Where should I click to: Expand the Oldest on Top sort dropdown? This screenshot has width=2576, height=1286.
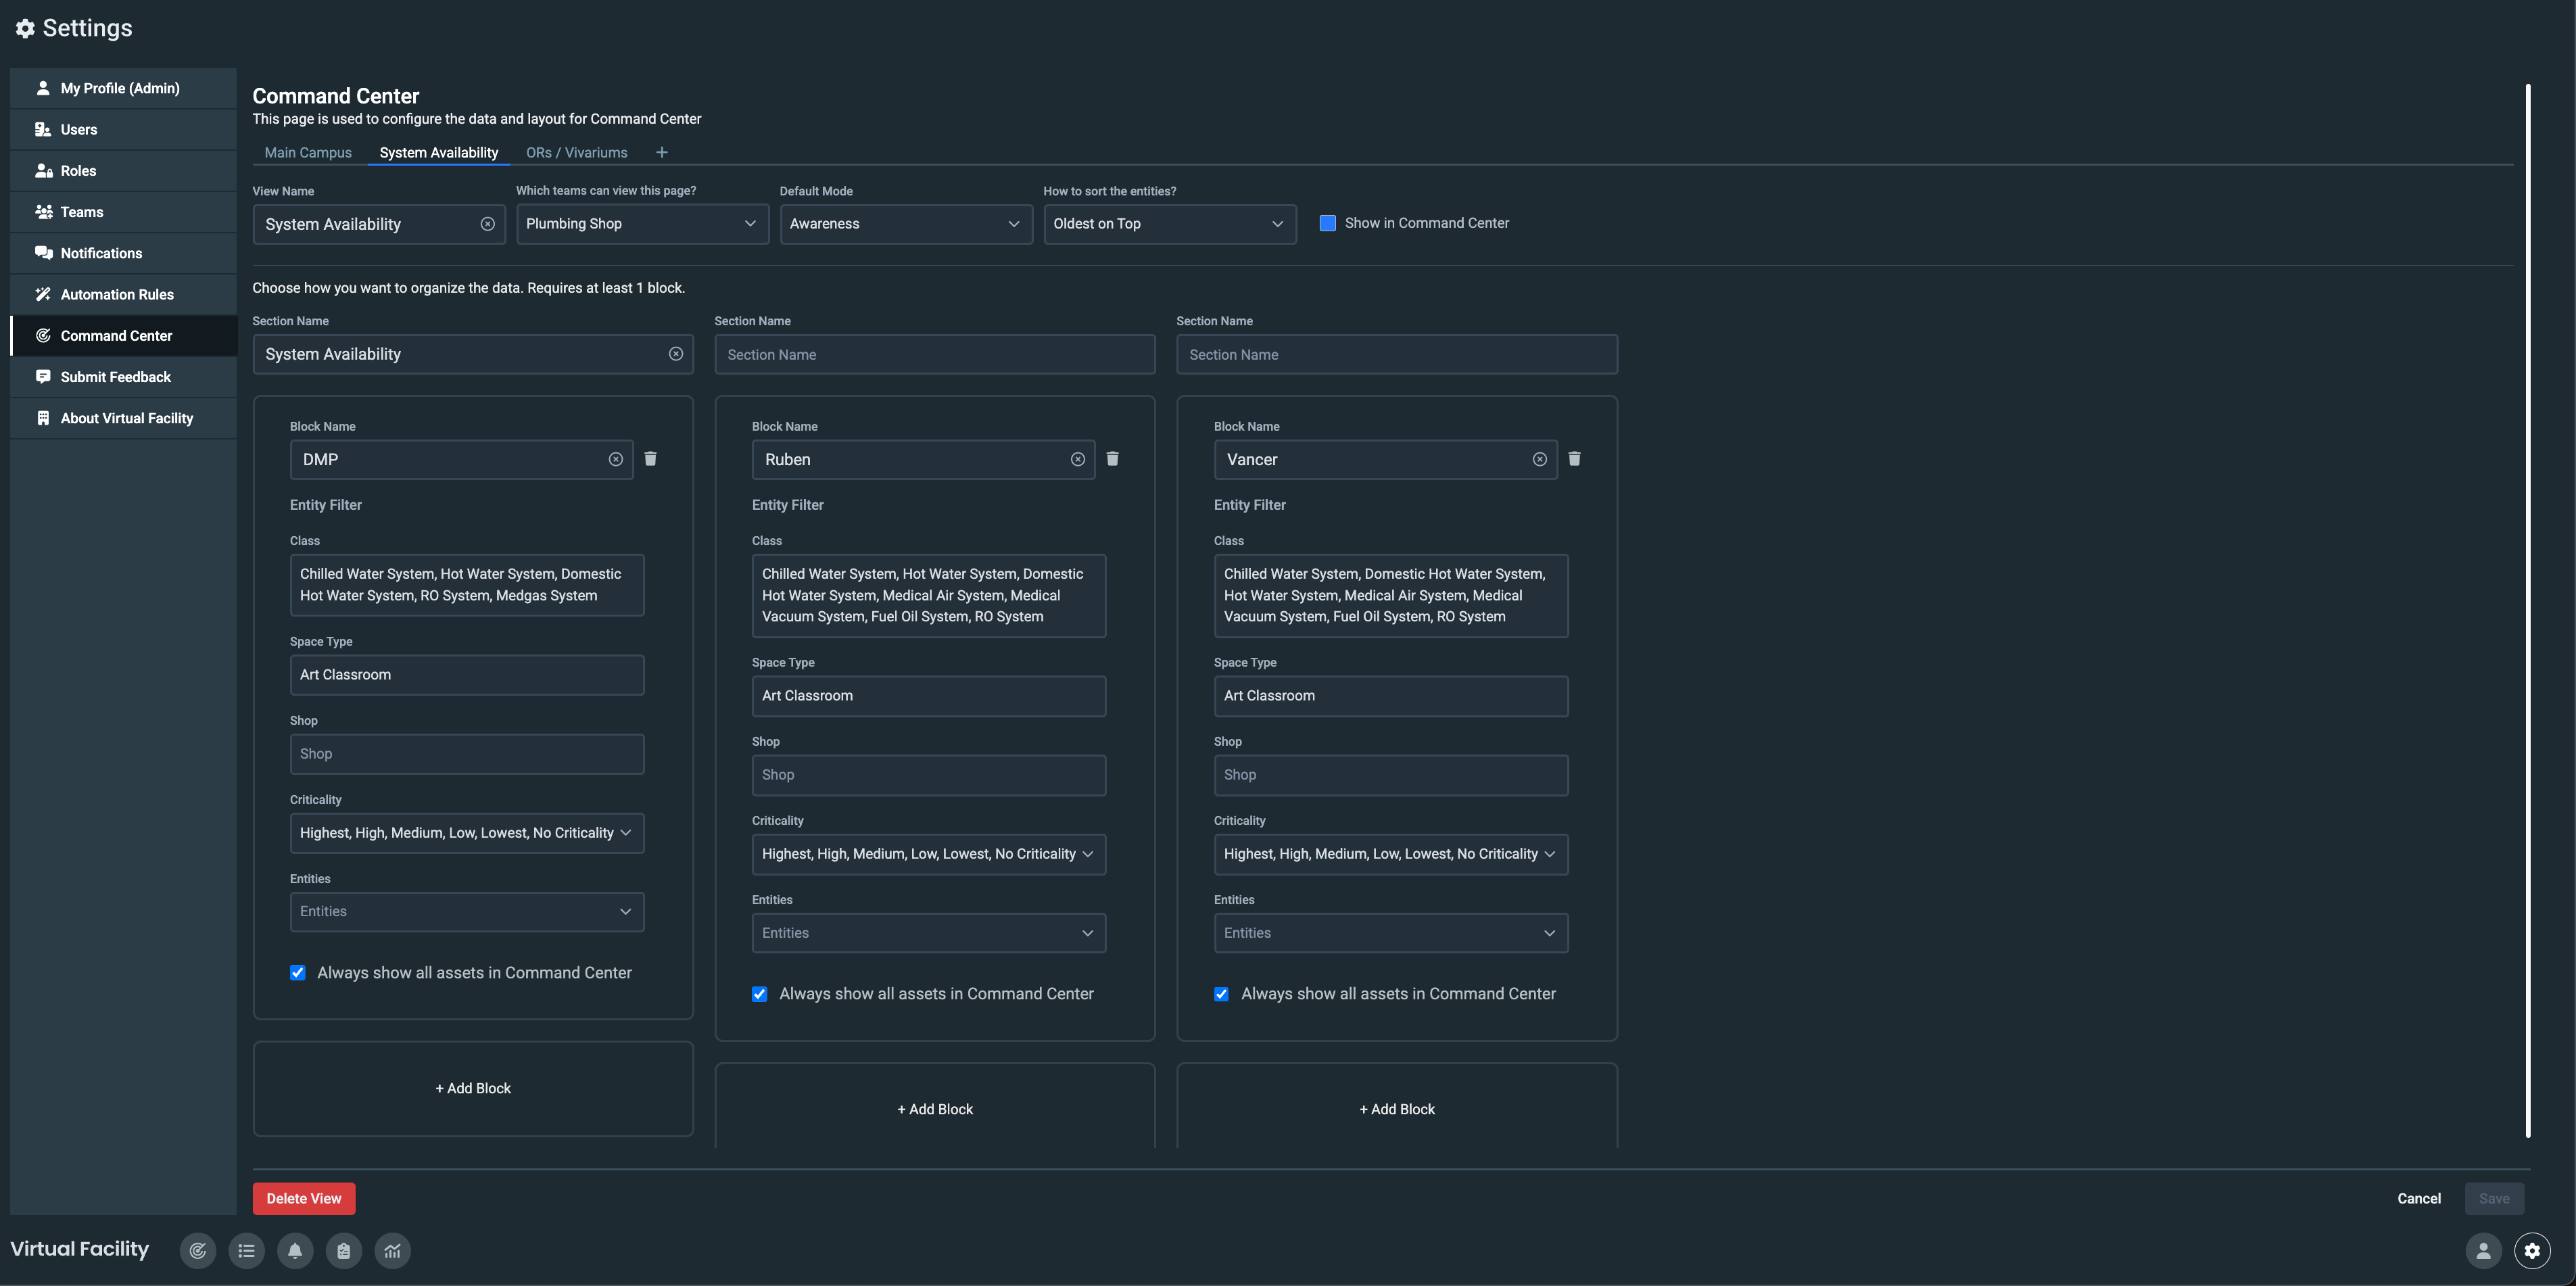(x=1169, y=224)
